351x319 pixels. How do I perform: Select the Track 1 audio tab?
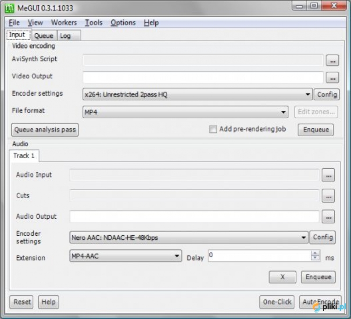24,156
